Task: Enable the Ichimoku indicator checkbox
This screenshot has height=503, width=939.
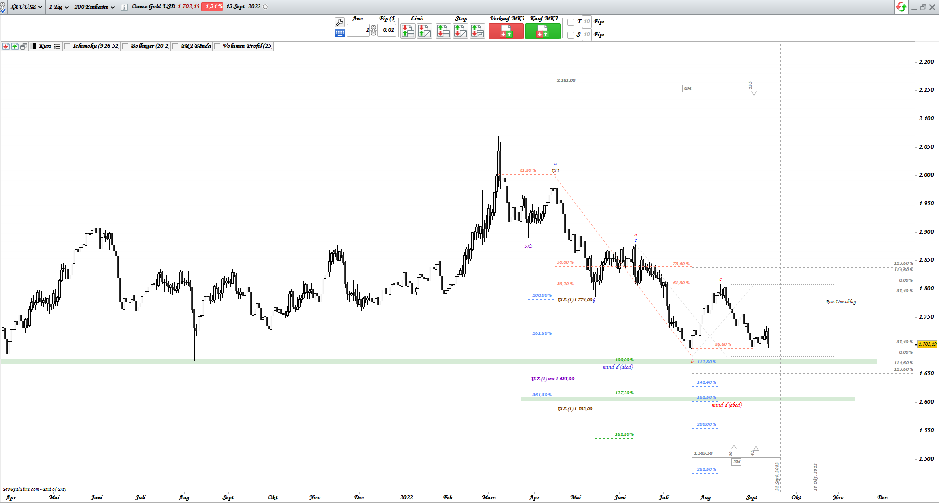Action: tap(67, 46)
